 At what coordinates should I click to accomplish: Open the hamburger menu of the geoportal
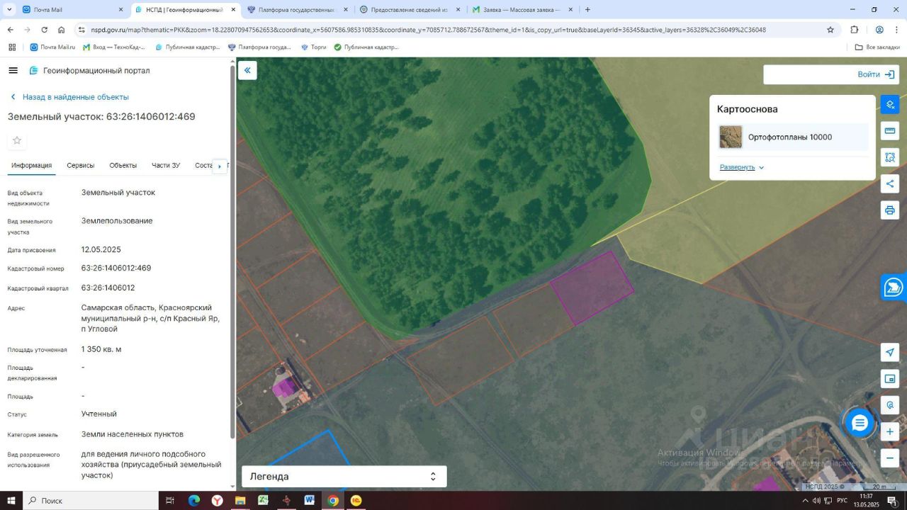pos(13,71)
